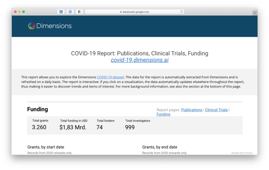Open the 1Password extension icon
Image resolution: width=269 pixels, height=170 pixels.
(x=70, y=12)
